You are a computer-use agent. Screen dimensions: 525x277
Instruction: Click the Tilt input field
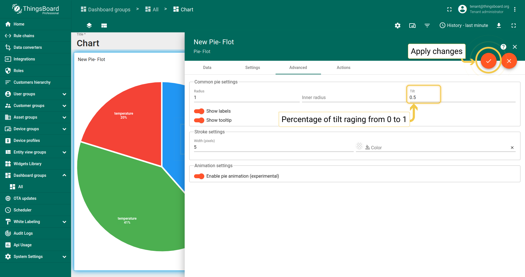point(423,97)
